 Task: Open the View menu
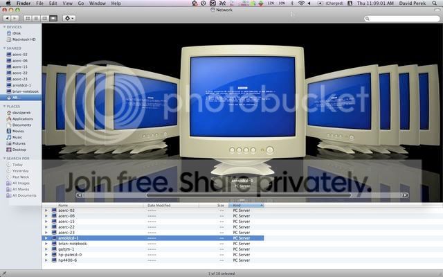(x=67, y=3)
